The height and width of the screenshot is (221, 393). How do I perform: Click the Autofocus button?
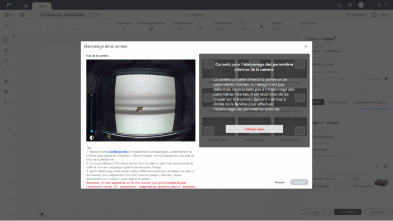click(x=375, y=212)
